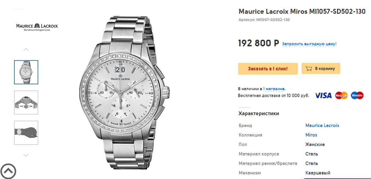Show previous thumbnails with the up chevron

26,49
